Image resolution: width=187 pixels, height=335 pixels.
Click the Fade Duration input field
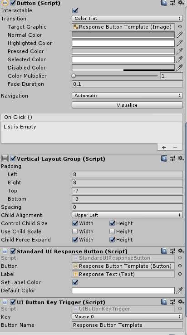click(x=127, y=84)
